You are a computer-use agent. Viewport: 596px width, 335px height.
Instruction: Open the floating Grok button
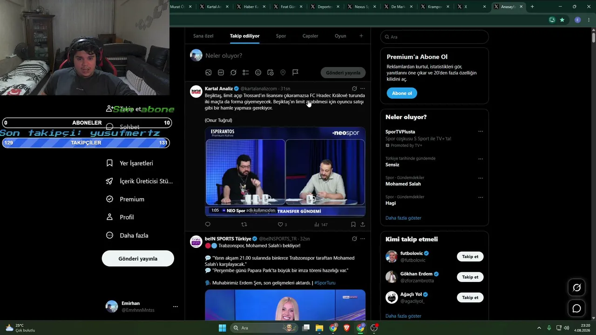576,288
